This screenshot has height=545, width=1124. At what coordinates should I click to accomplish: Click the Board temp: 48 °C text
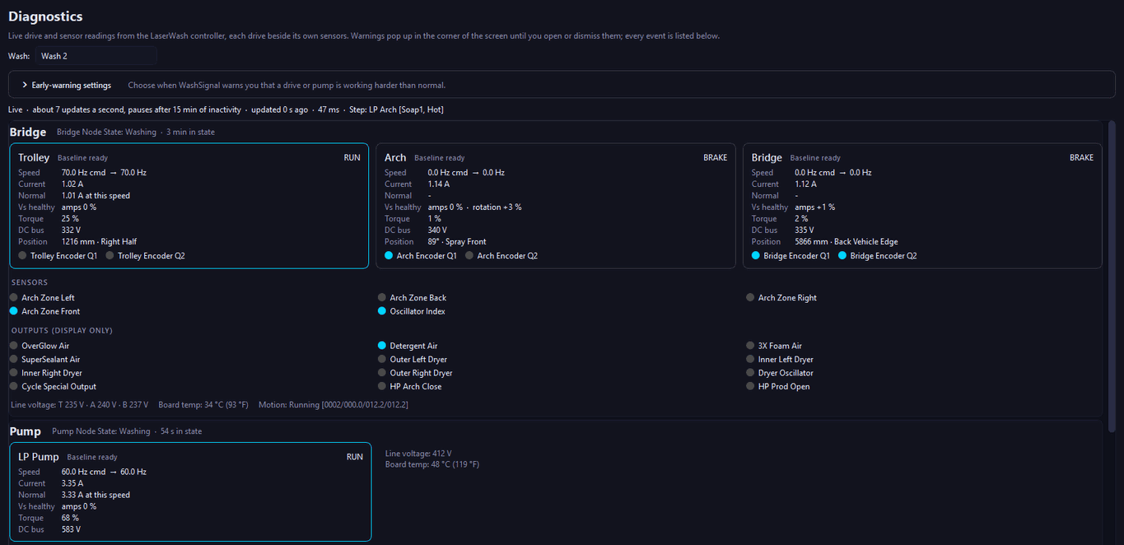pos(432,465)
